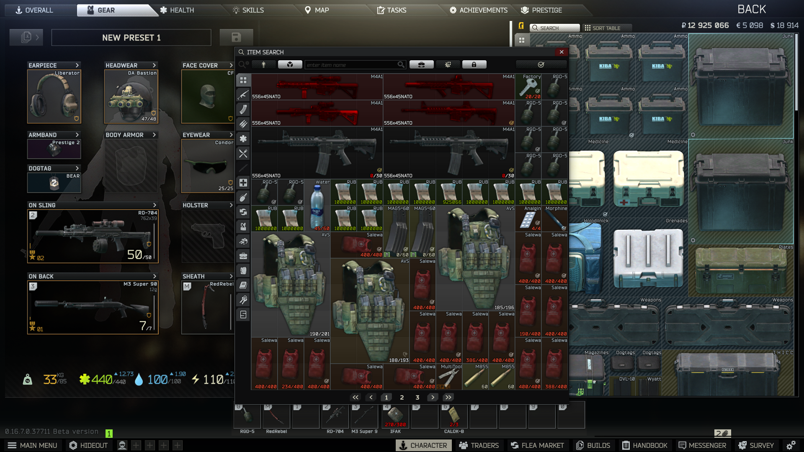Select the headsets and gear category icon
Viewport: 804px width, 452px height.
243,241
